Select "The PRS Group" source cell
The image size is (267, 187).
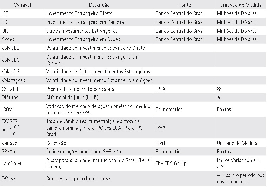[x=171, y=163]
